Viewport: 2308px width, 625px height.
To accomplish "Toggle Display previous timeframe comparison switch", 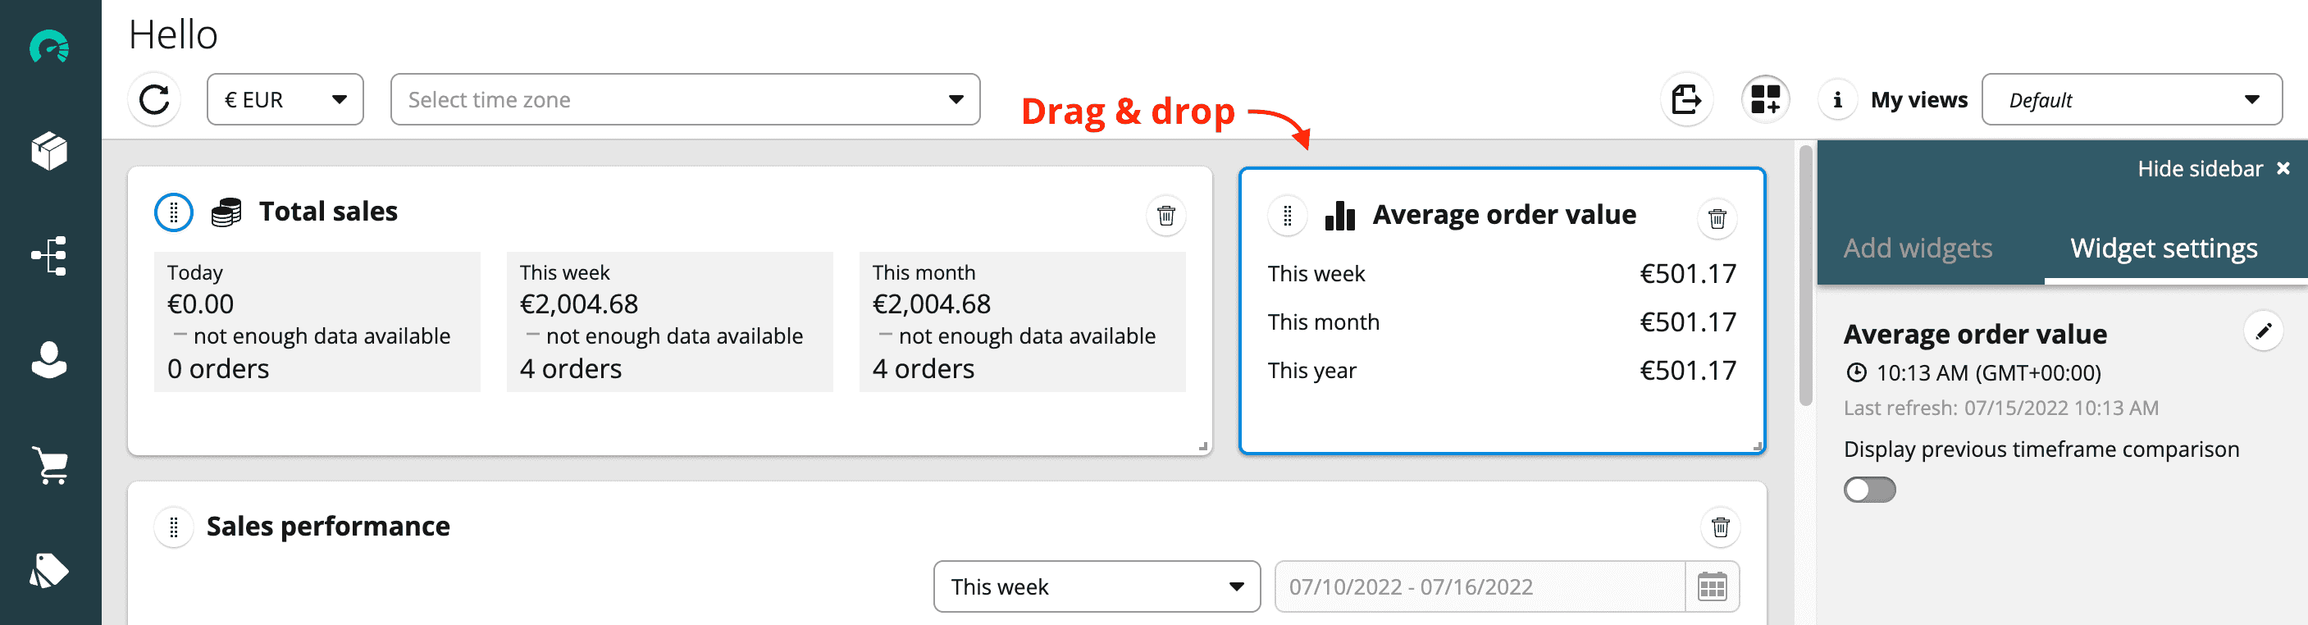I will [1869, 490].
